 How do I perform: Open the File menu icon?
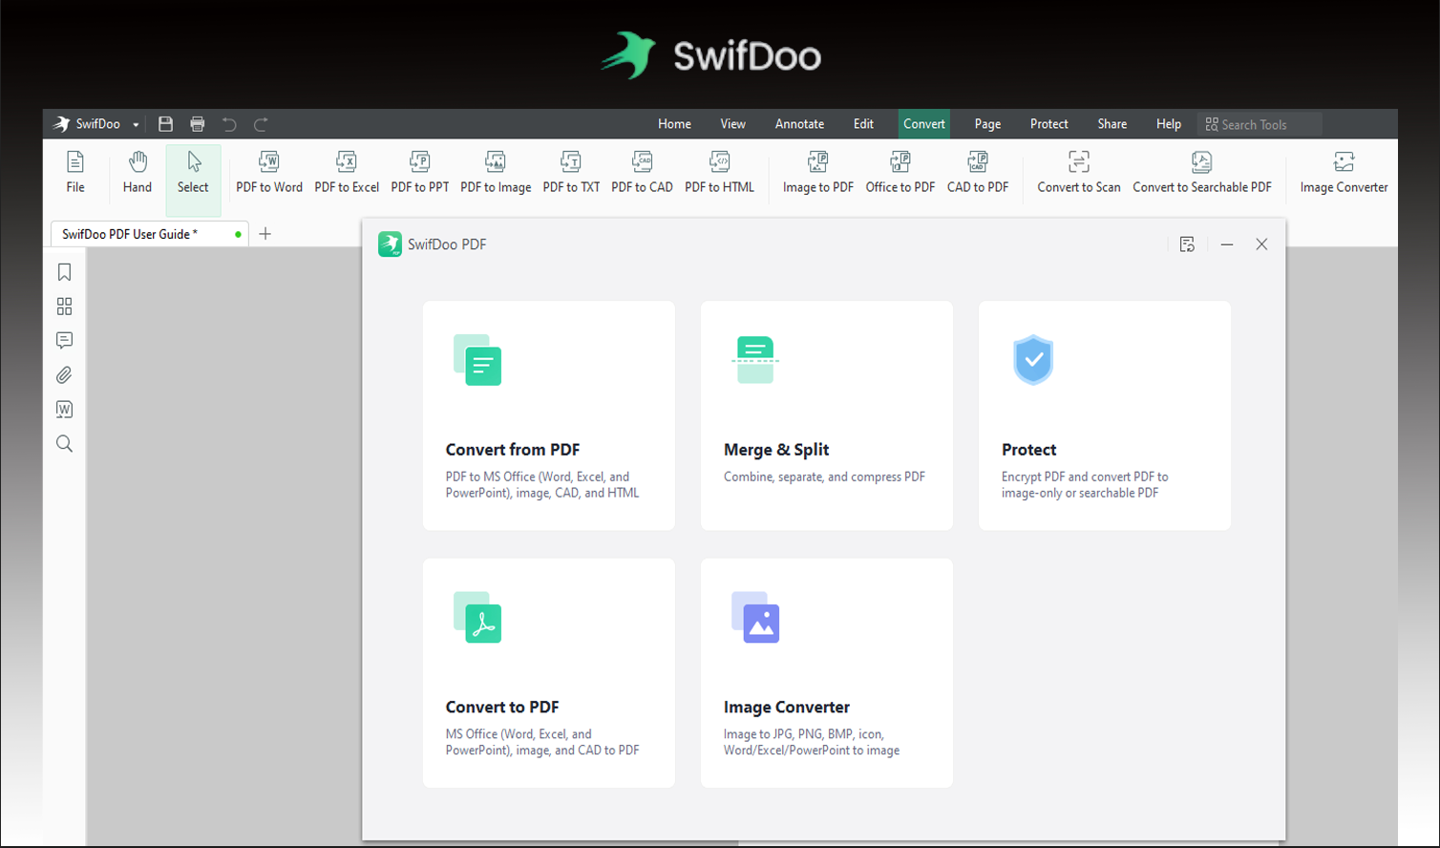pos(75,172)
